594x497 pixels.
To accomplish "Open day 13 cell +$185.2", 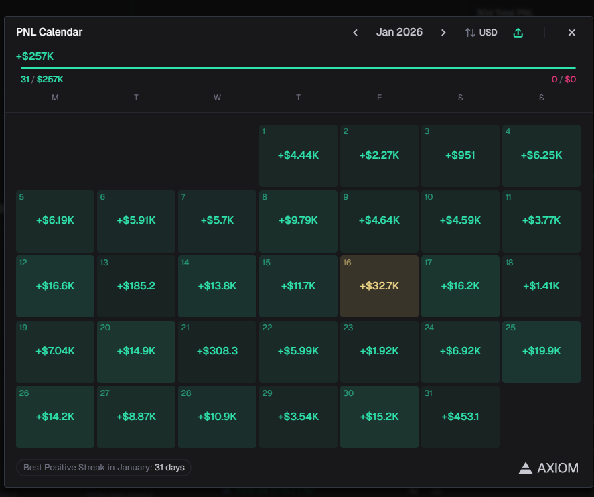I will (136, 287).
